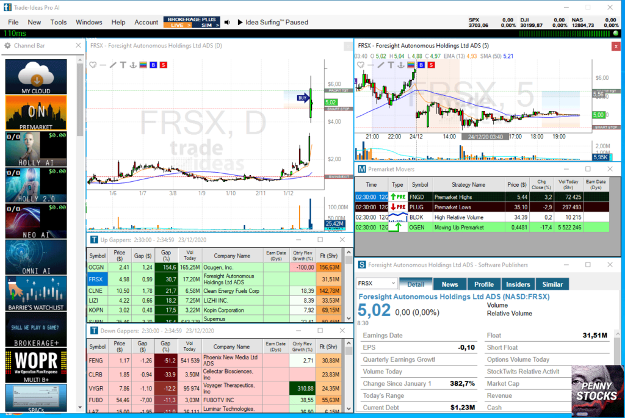Open the Windows menu
The image size is (625, 418).
pyautogui.click(x=89, y=23)
